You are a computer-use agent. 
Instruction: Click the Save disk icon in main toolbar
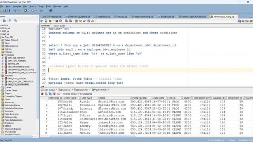5,11
